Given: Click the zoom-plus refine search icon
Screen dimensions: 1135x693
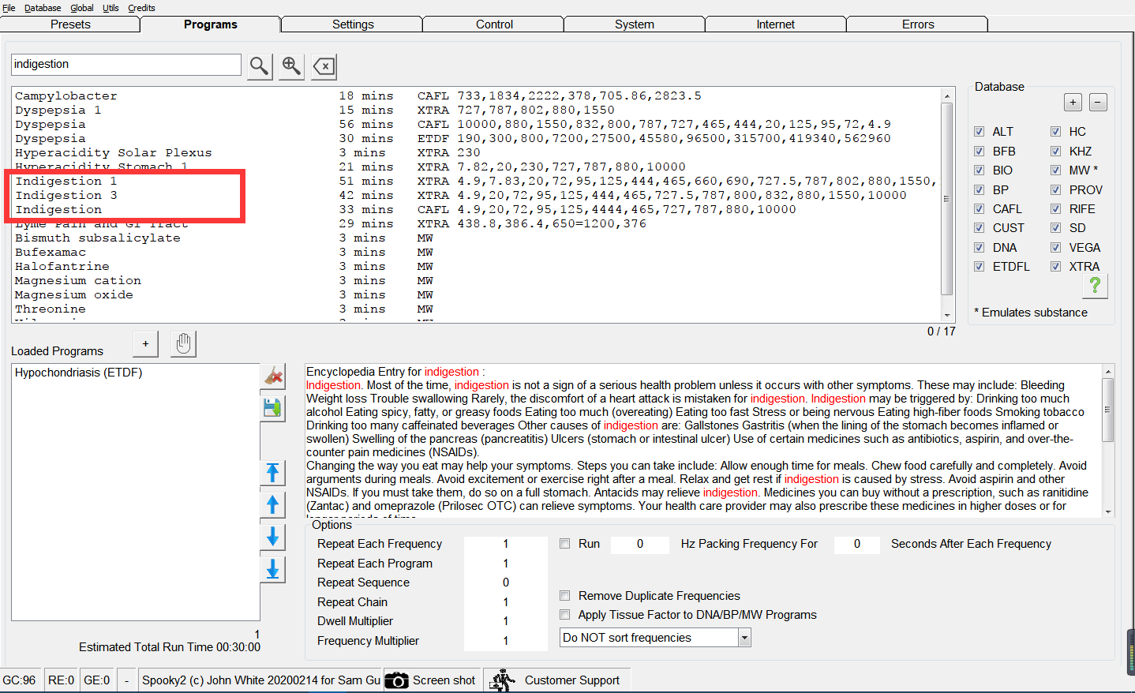Looking at the screenshot, I should point(291,66).
